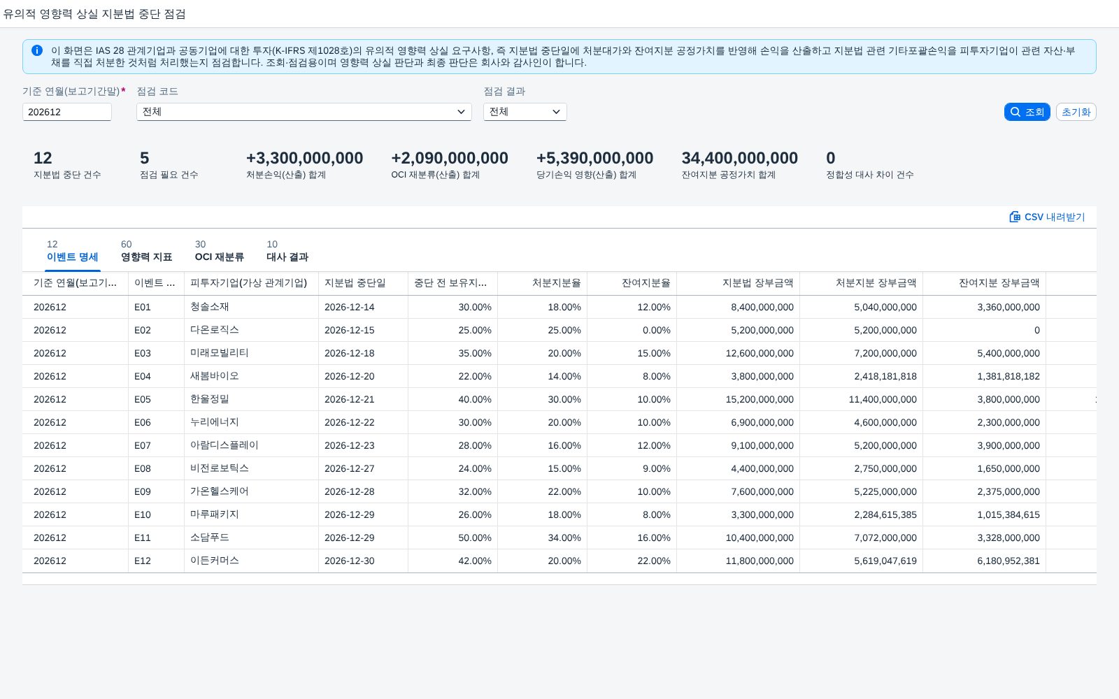Image resolution: width=1119 pixels, height=699 pixels.
Task: Click the 정합성 대사 차이 건수 value 0
Action: (x=831, y=158)
